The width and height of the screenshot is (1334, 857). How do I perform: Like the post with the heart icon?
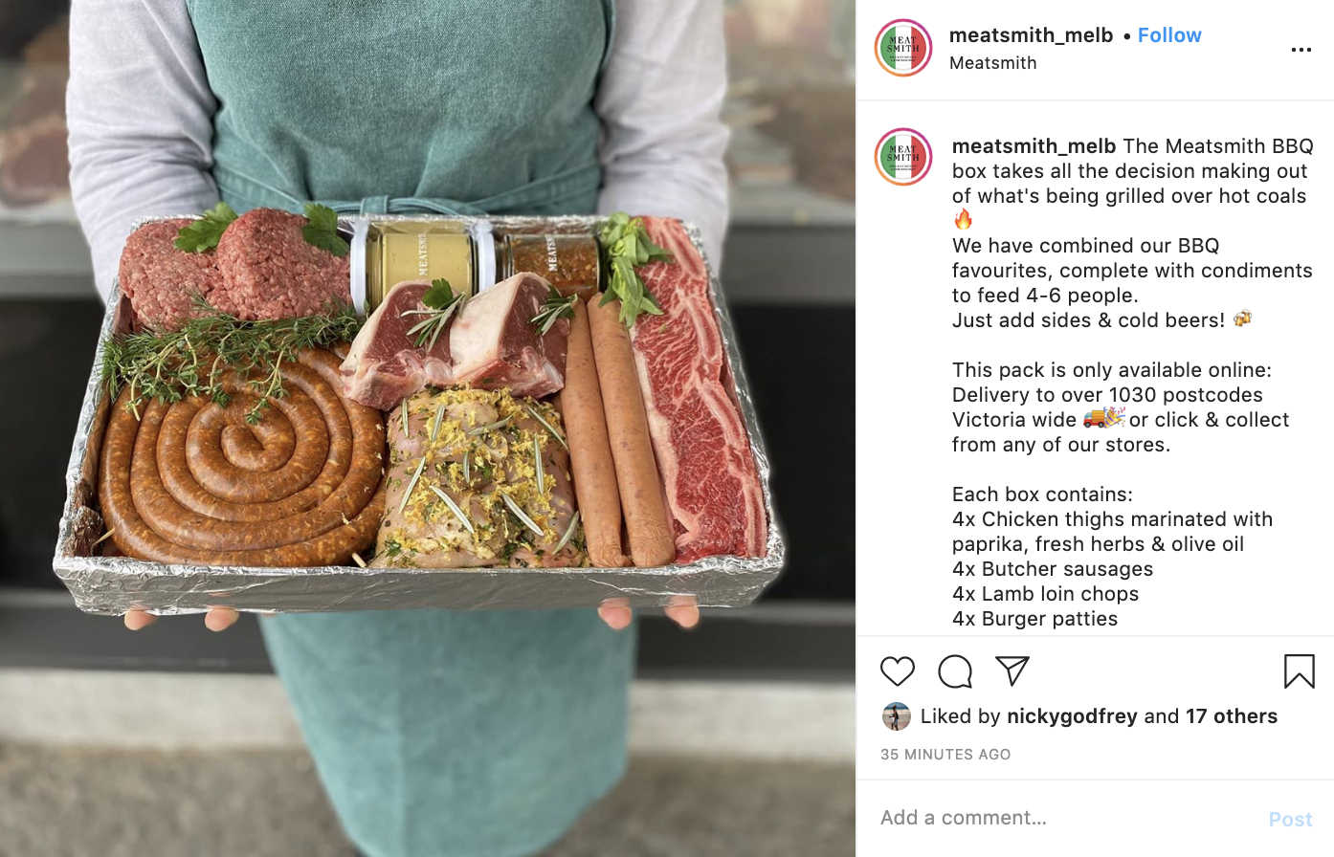point(898,671)
